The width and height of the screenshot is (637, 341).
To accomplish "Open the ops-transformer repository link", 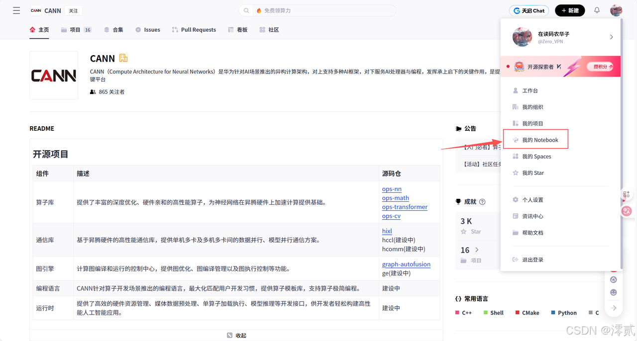I will [x=405, y=207].
